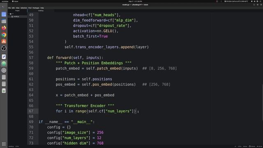Click line number 57 in the gutter
This screenshot has height=148, width=263.
(31, 58)
